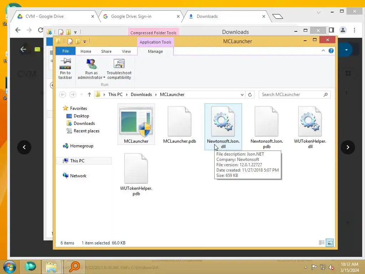Open File Explorer from the taskbar
The width and height of the screenshot is (365, 274).
click(51, 267)
